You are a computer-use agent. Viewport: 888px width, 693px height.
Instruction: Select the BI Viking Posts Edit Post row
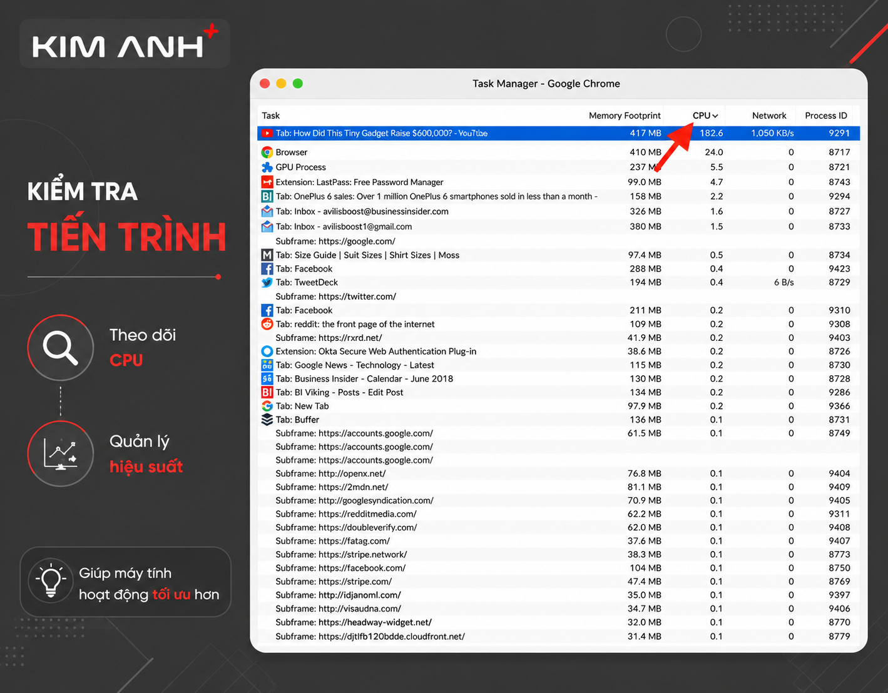click(558, 393)
